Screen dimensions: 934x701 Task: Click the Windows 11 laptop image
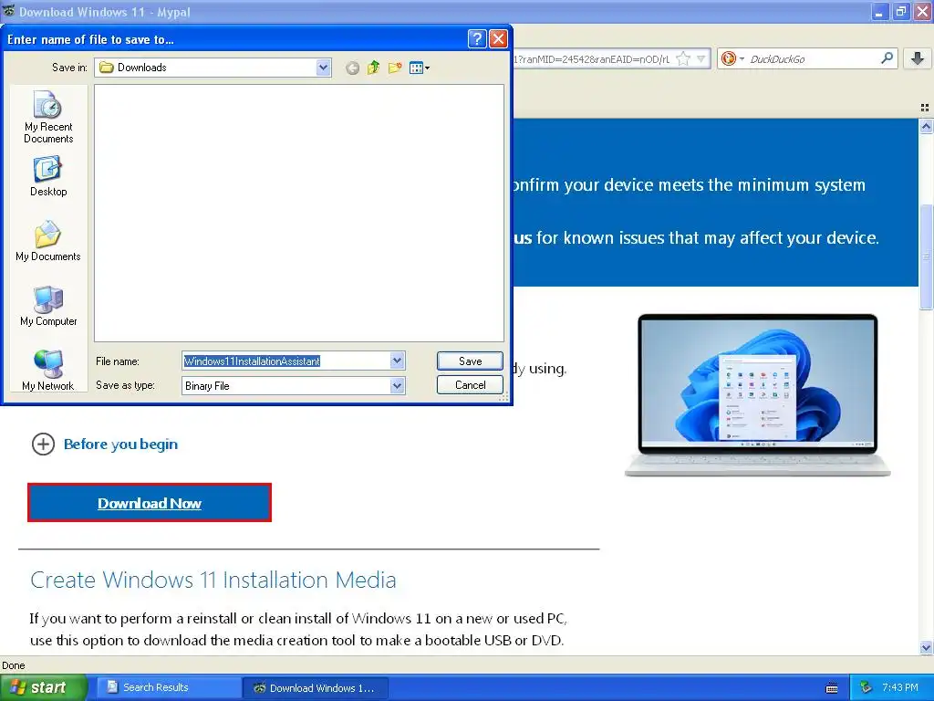(x=757, y=395)
